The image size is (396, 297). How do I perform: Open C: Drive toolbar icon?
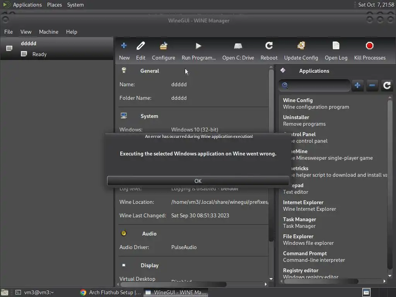(238, 46)
